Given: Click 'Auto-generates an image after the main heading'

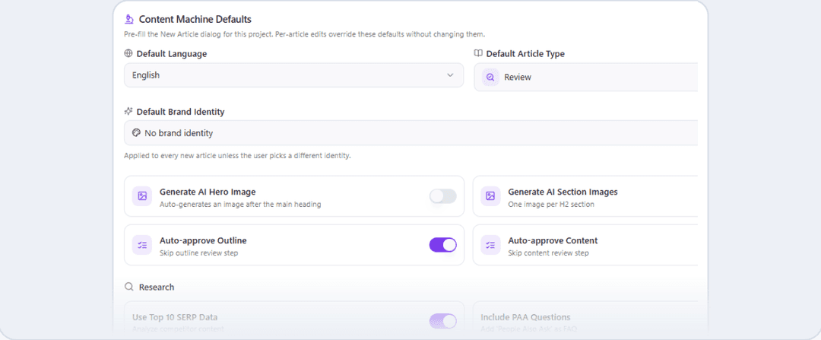Looking at the screenshot, I should tap(240, 205).
